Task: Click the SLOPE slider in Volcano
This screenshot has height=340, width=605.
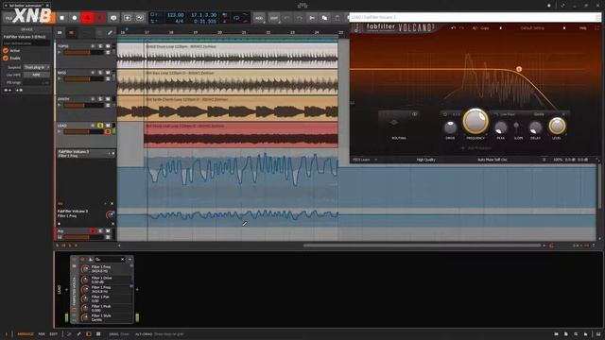Action: tap(516, 127)
